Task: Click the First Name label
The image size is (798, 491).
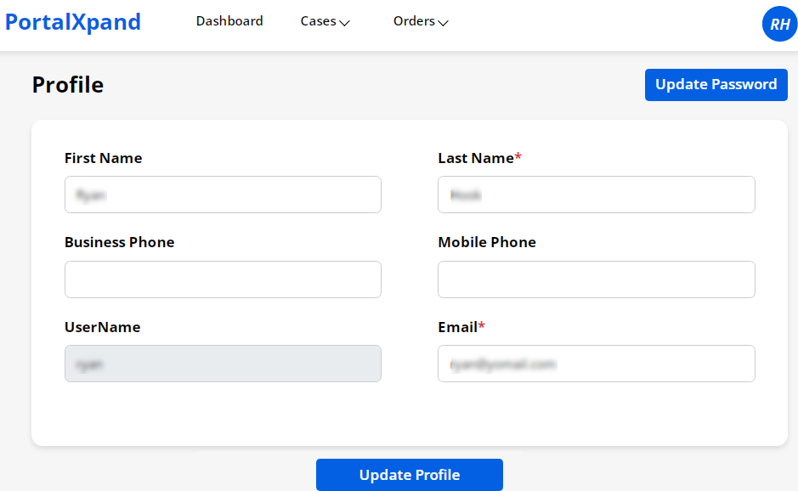Action: (103, 158)
